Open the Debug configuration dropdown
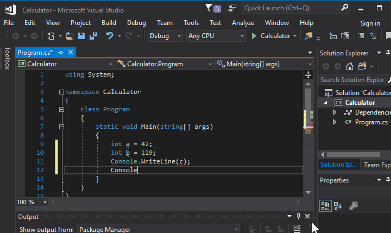Image resolution: width=391 pixels, height=233 pixels. (165, 36)
